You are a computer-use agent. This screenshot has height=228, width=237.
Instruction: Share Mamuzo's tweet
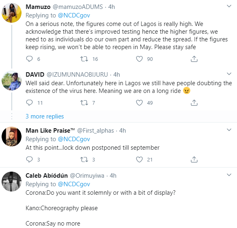point(194,59)
